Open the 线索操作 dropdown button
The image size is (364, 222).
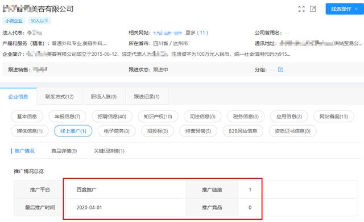[345, 9]
